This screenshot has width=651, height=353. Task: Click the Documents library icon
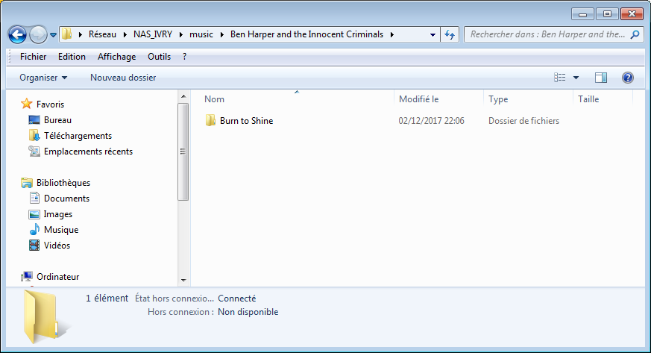34,198
